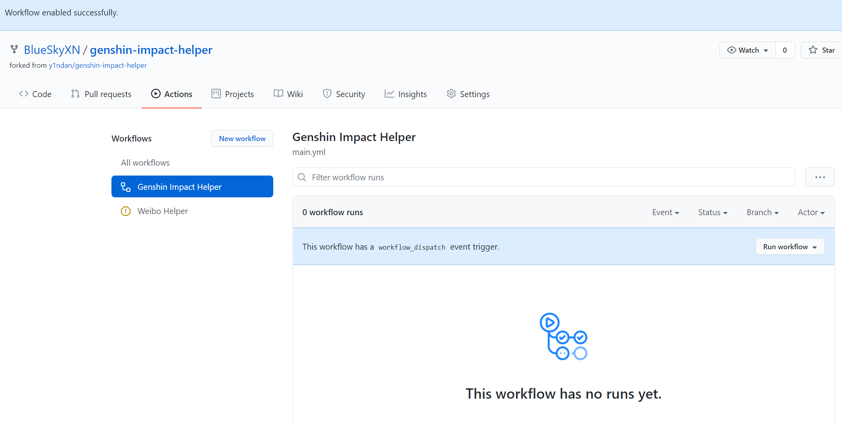The width and height of the screenshot is (842, 424).
Task: Open the Settings tab
Action: point(468,94)
